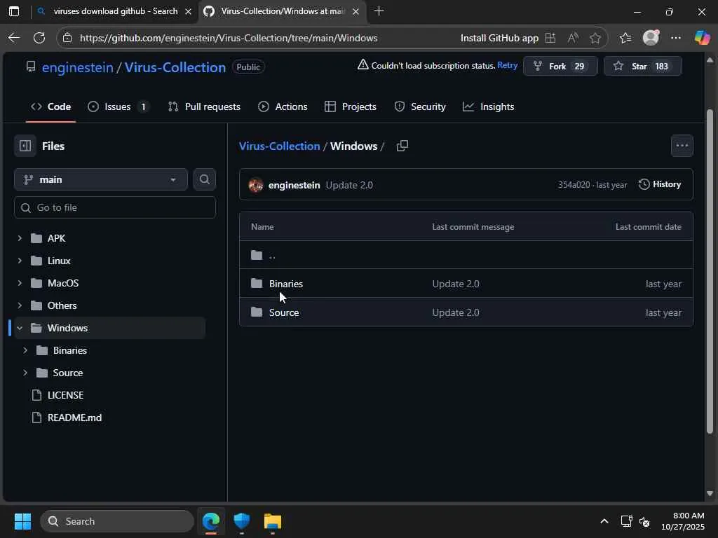Screen dimensions: 718x538
Task: Click the browser back arrow
Action: click(x=14, y=38)
